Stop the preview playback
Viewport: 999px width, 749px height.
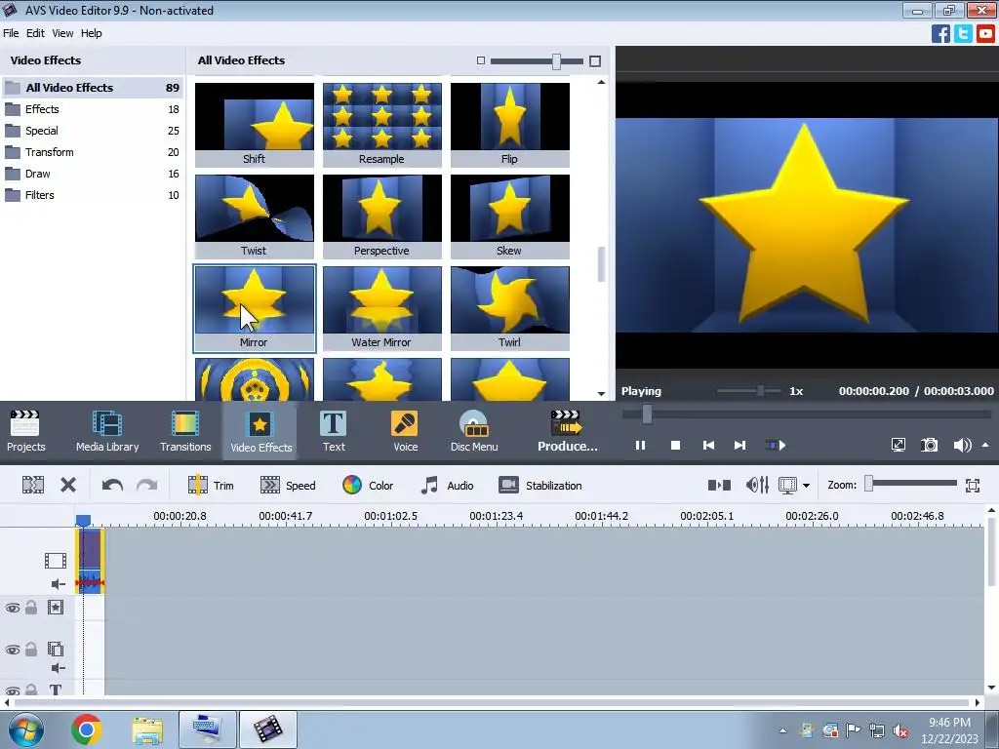(x=675, y=445)
